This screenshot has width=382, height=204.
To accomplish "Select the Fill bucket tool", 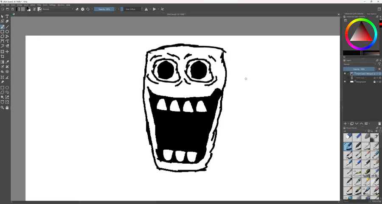I will pos(3,72).
